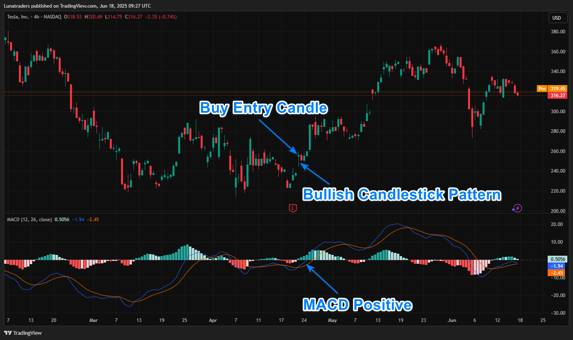Click the orange -2.45 signal value label
Viewport: 573px width, 340px height.
tap(557, 273)
